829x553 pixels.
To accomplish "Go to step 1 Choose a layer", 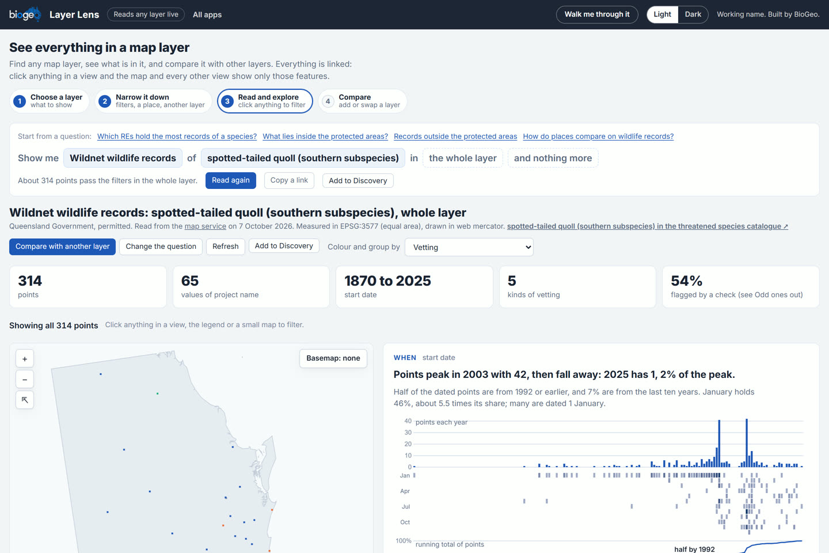I will coord(50,101).
